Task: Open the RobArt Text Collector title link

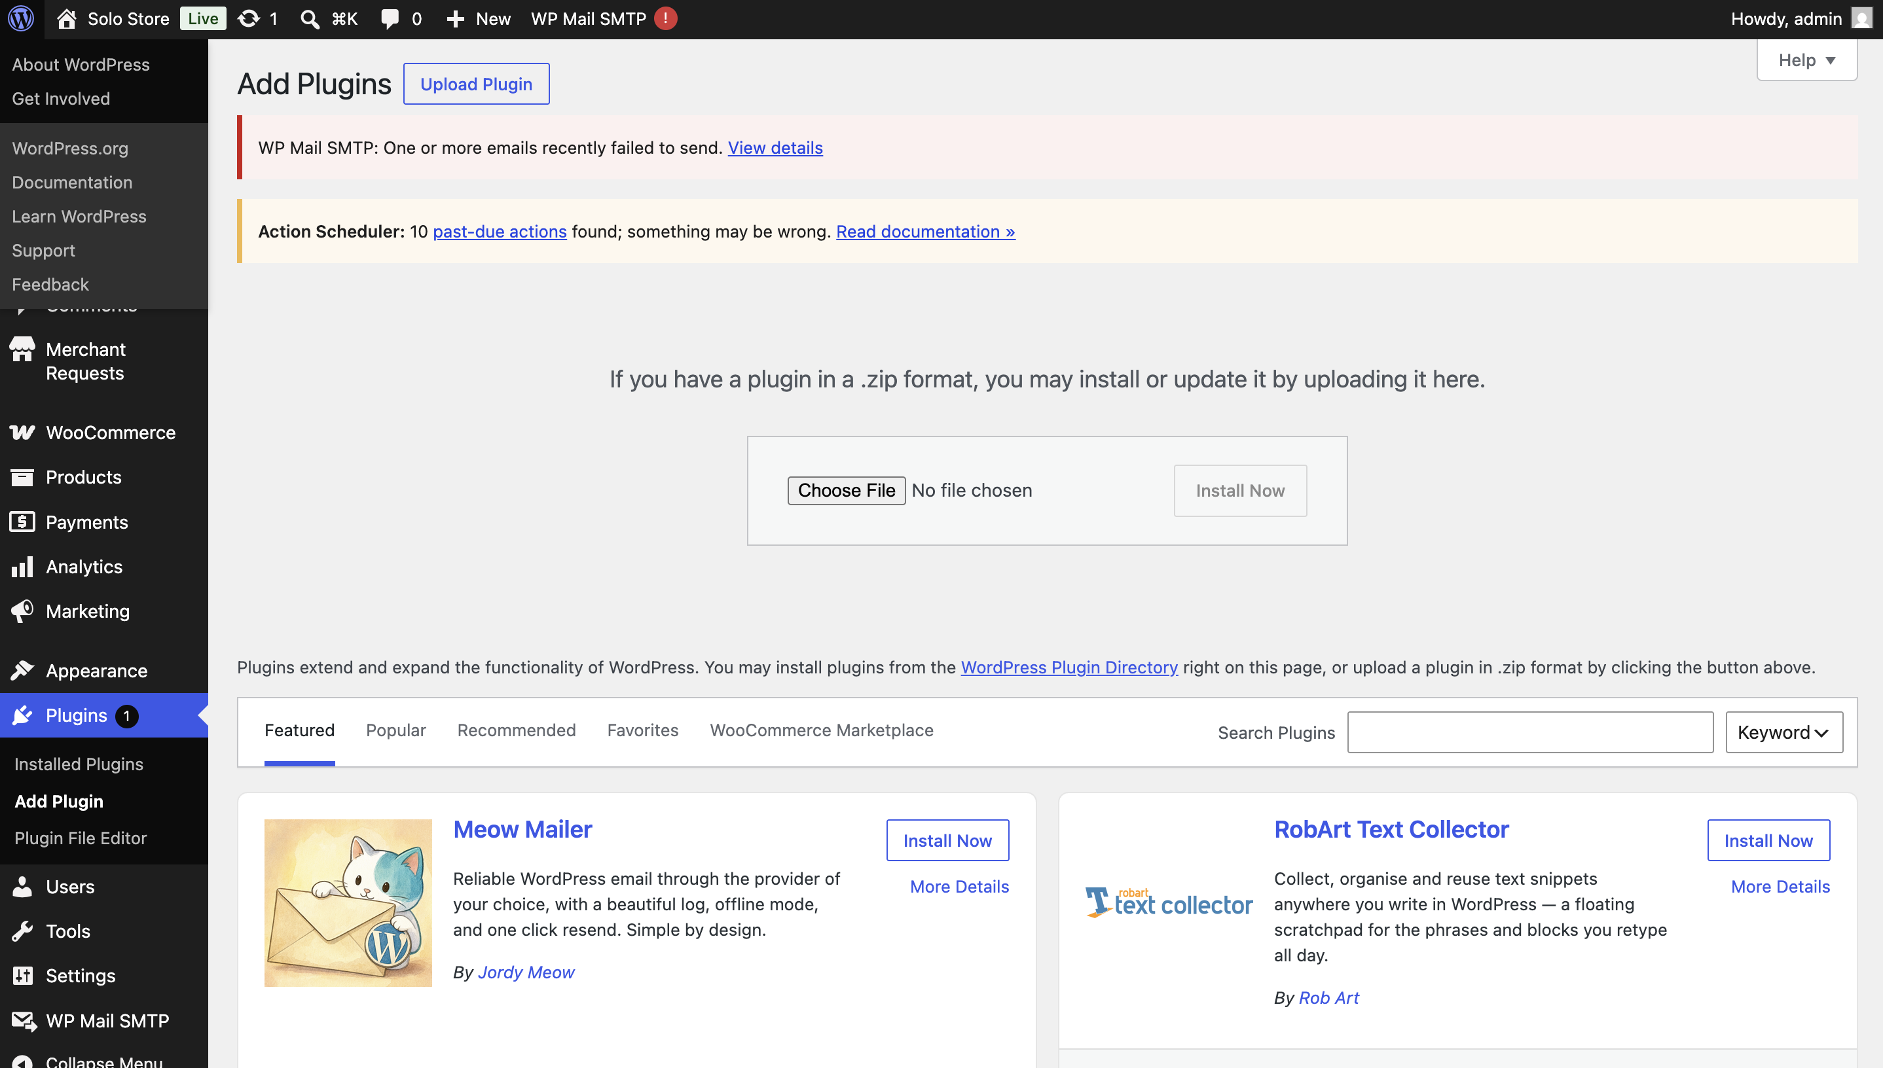Action: (1391, 830)
